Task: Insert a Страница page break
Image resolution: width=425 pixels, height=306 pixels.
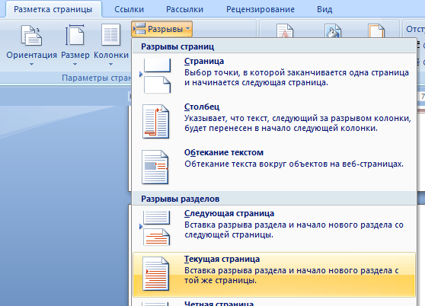Action: pyautogui.click(x=274, y=76)
